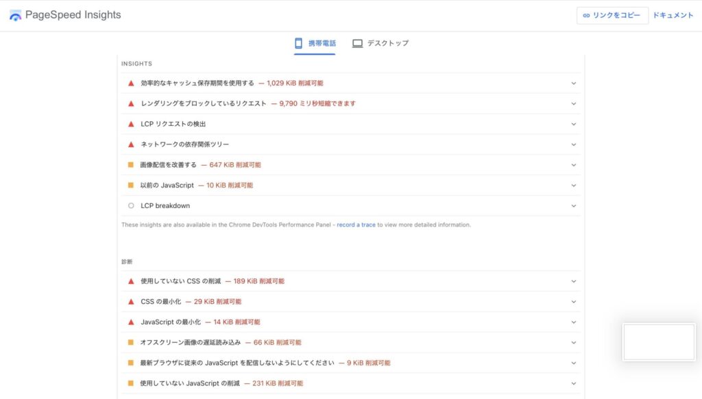Click gray circle icon beside LCP breakdown
This screenshot has height=399, width=702.
131,205
